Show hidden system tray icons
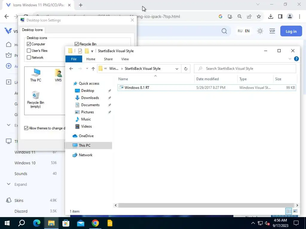 pos(253,223)
